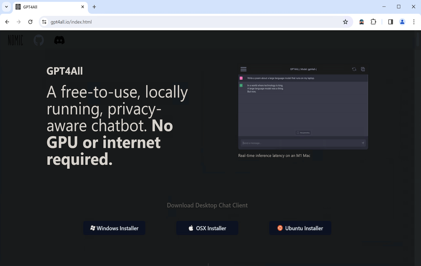Viewport: 421px width, 266px height.
Task: Open the Discord icon link
Action: pyautogui.click(x=59, y=40)
